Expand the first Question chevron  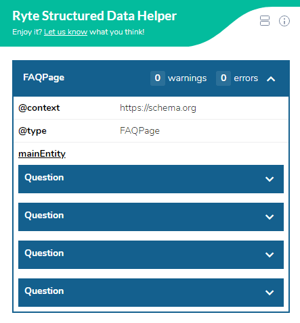pyautogui.click(x=270, y=179)
